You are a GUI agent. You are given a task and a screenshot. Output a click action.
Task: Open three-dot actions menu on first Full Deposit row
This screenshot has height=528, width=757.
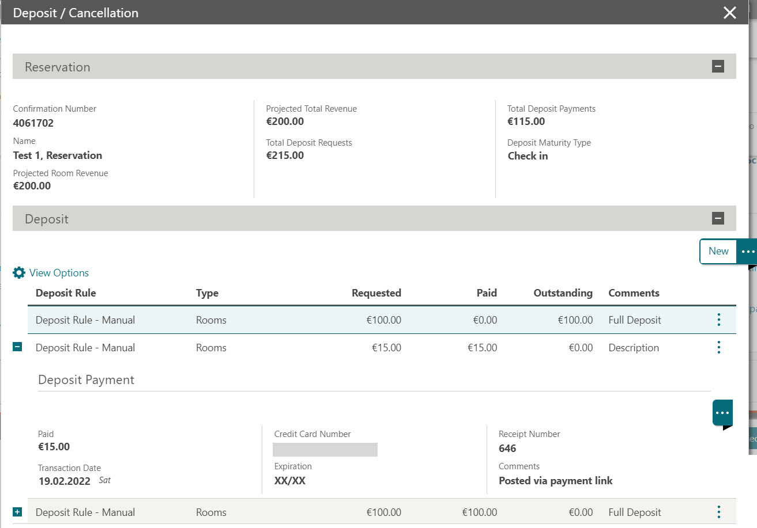[x=718, y=320]
